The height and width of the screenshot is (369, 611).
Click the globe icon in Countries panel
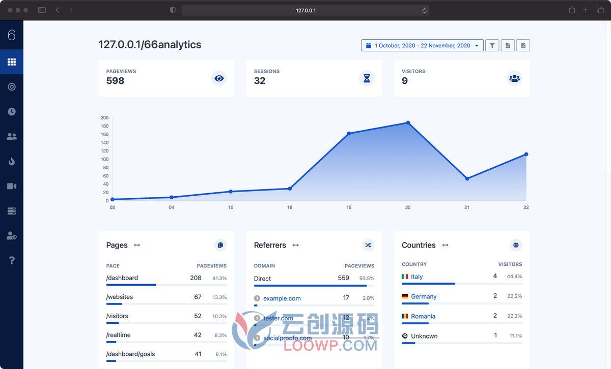(x=516, y=245)
